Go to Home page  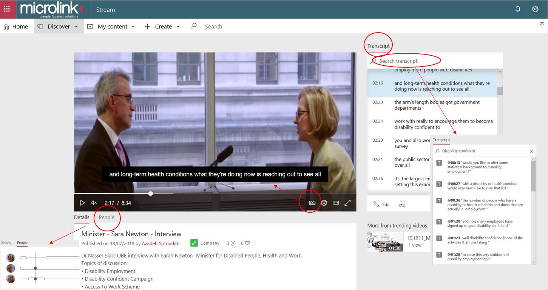pos(15,26)
